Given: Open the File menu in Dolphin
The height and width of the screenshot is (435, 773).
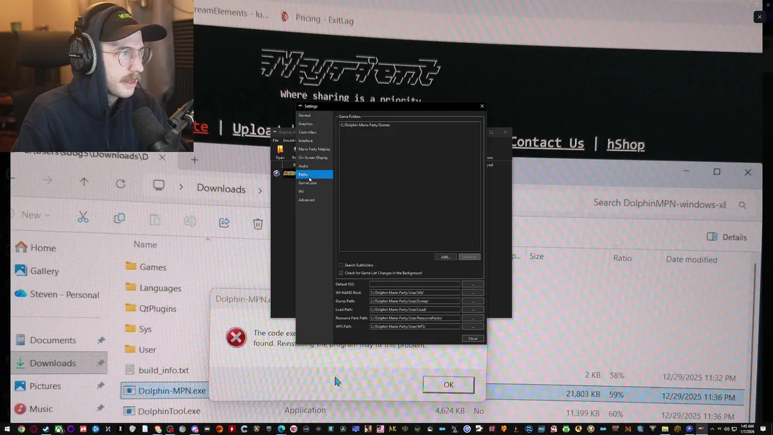Looking at the screenshot, I should click(276, 140).
